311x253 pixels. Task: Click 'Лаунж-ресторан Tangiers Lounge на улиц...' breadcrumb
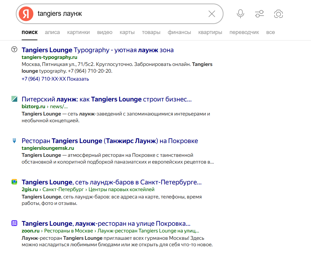click(148, 231)
